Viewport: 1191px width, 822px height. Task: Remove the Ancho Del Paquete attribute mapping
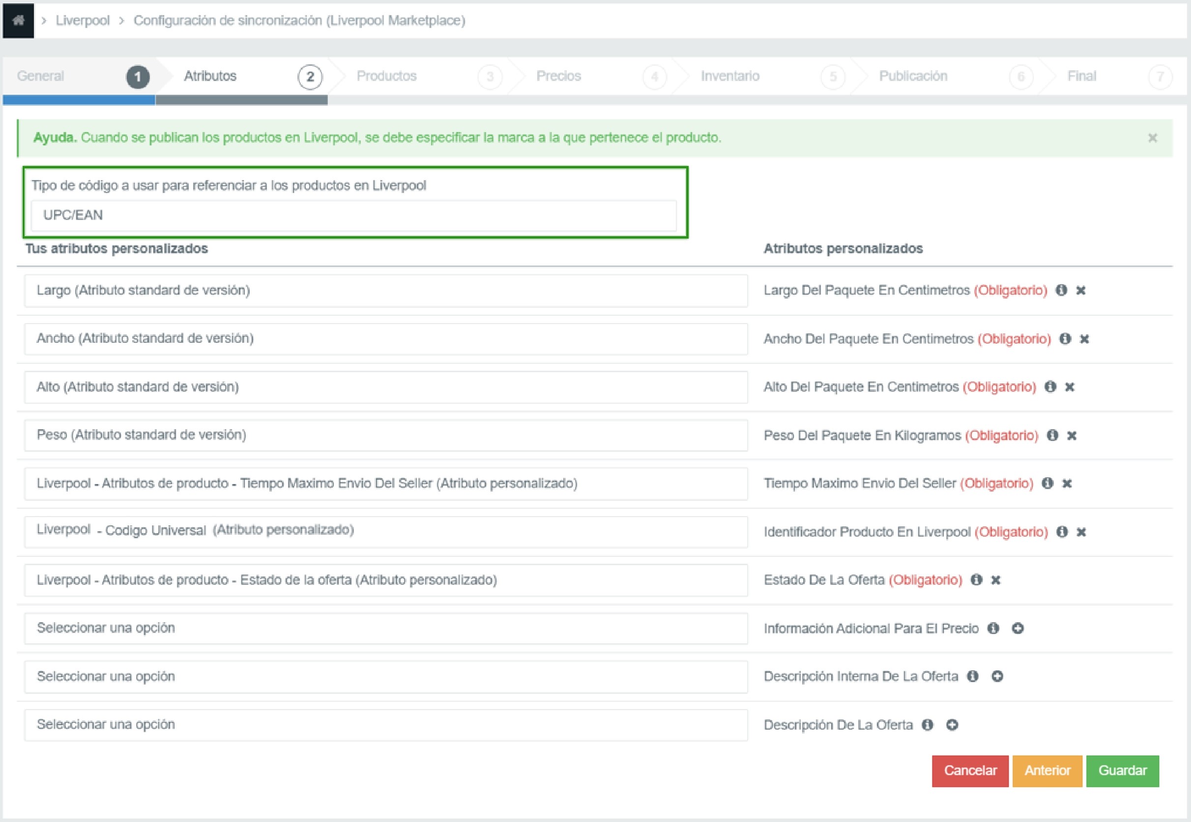point(1084,339)
